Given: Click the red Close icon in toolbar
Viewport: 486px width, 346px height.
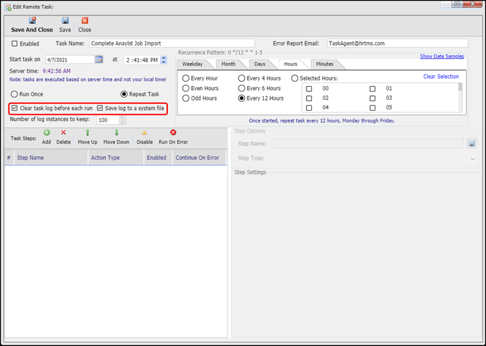Looking at the screenshot, I should click(85, 21).
